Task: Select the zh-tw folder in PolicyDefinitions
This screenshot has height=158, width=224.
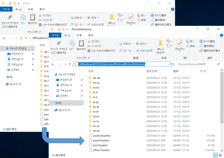Action: pyautogui.click(x=96, y=131)
